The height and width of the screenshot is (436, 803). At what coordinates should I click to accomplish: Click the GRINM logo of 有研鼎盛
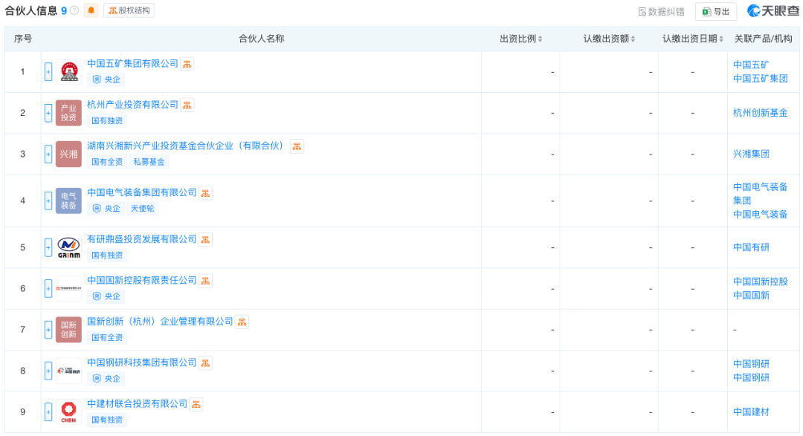point(68,247)
